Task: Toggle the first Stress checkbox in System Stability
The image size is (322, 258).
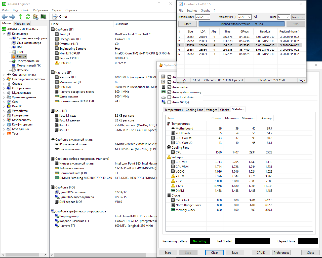Action: click(169, 77)
